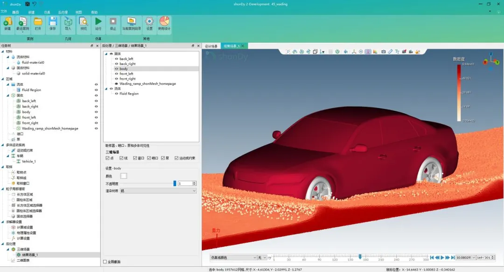Click the body 颜色 color swatch
504x272 pixels.
tap(123, 176)
